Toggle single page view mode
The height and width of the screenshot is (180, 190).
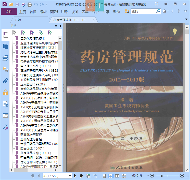(x=104, y=176)
